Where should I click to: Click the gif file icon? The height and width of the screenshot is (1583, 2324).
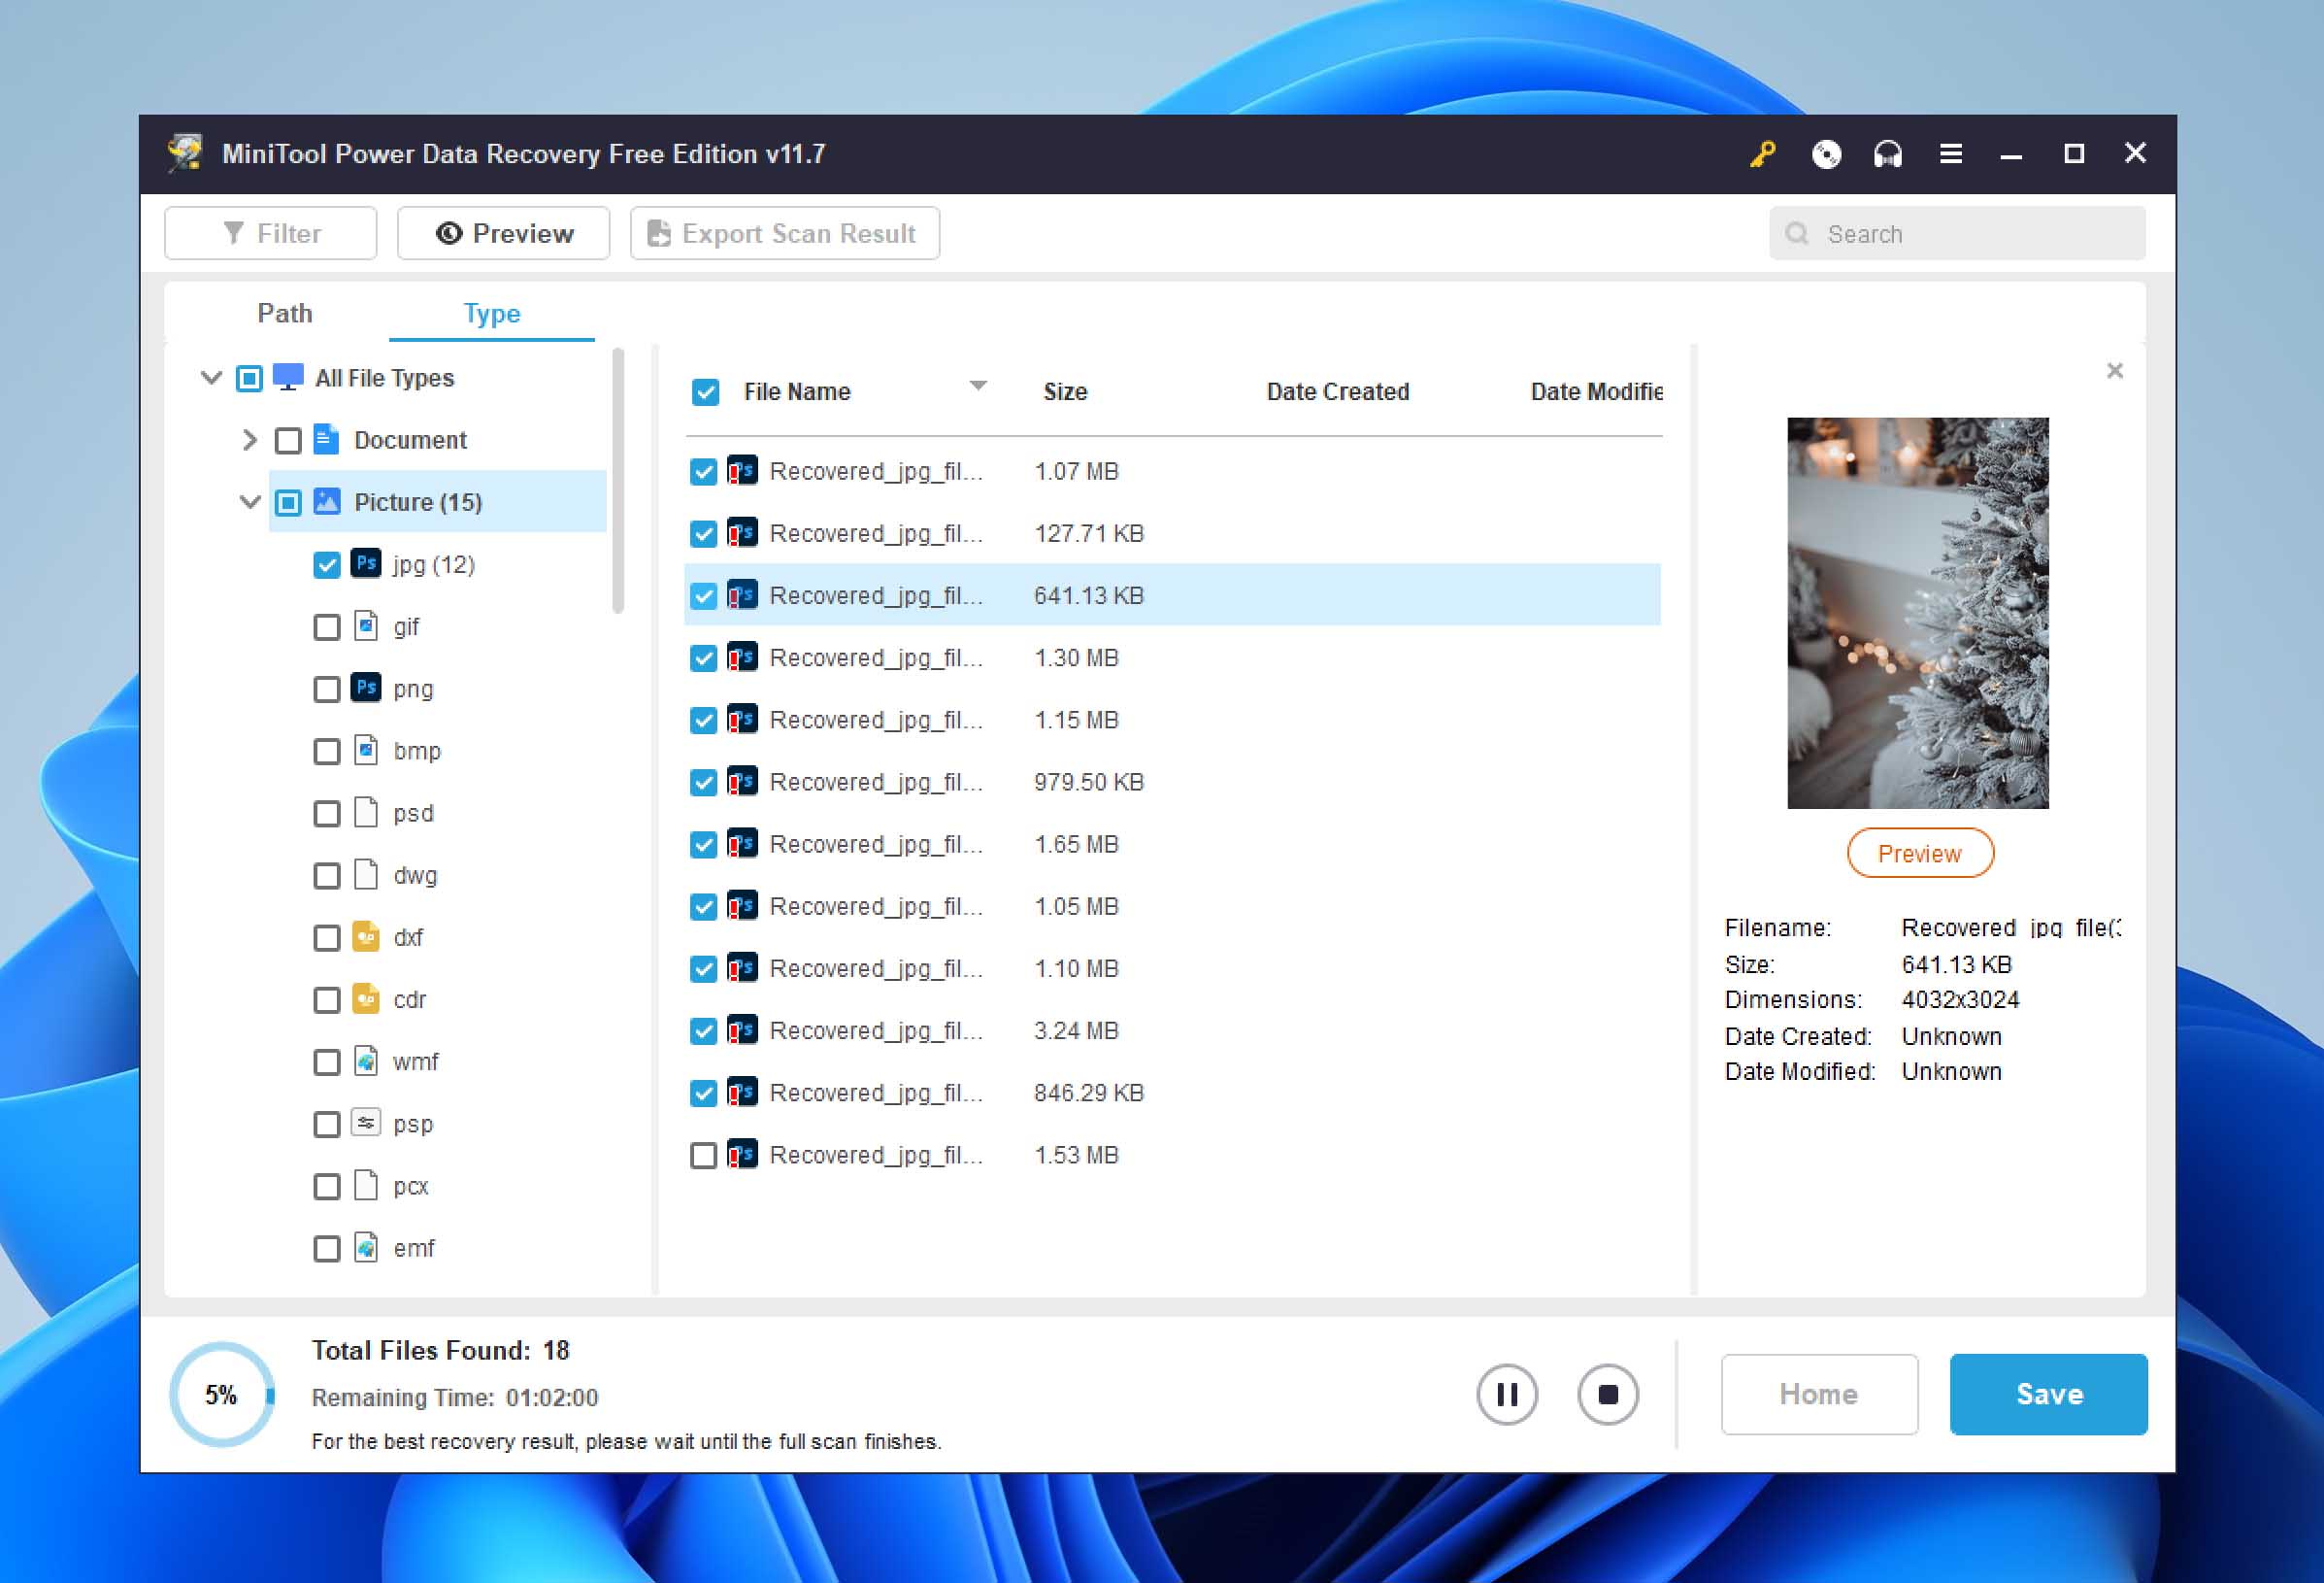pyautogui.click(x=366, y=626)
